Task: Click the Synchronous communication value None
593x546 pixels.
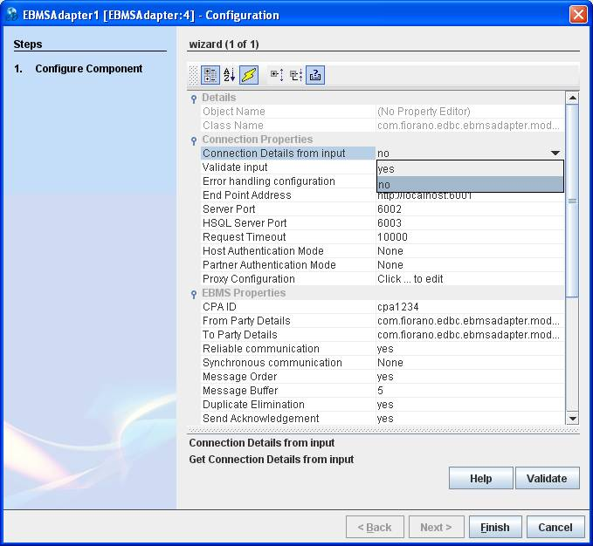Action: point(470,363)
